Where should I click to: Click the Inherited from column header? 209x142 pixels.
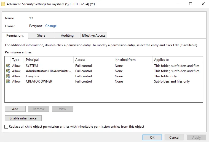125,60
